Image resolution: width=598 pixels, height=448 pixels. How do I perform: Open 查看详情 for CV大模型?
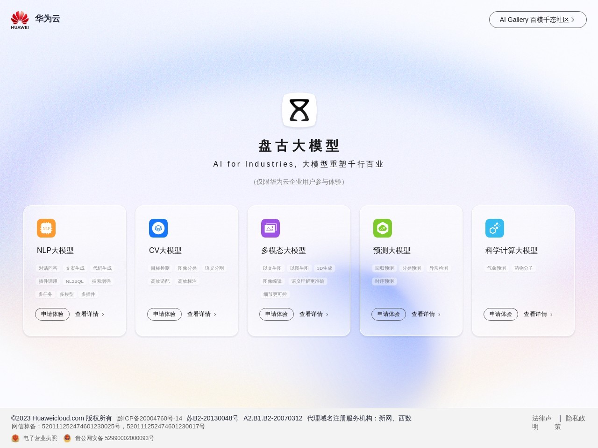tap(201, 314)
